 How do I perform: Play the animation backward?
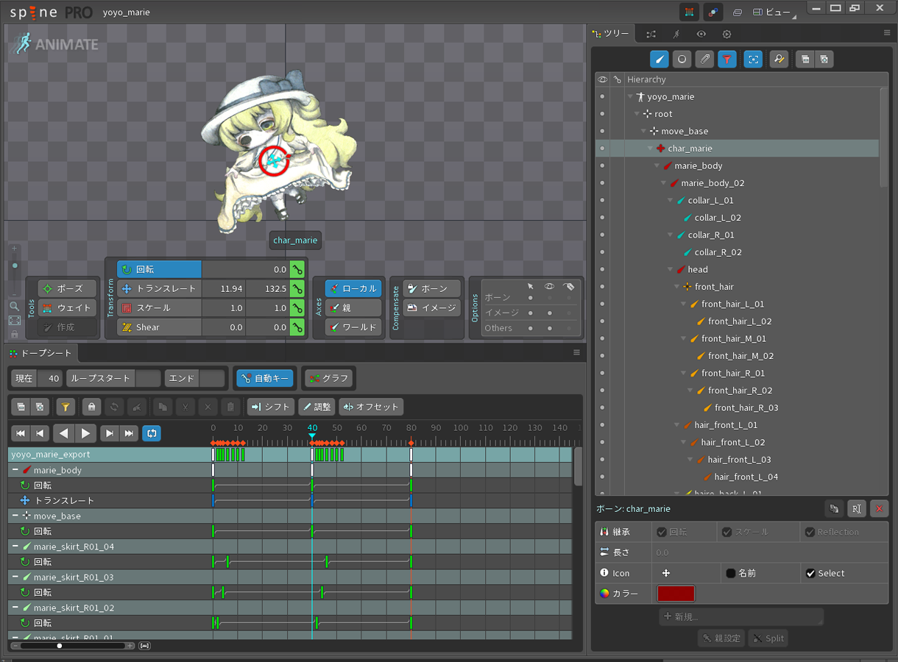[x=65, y=433]
